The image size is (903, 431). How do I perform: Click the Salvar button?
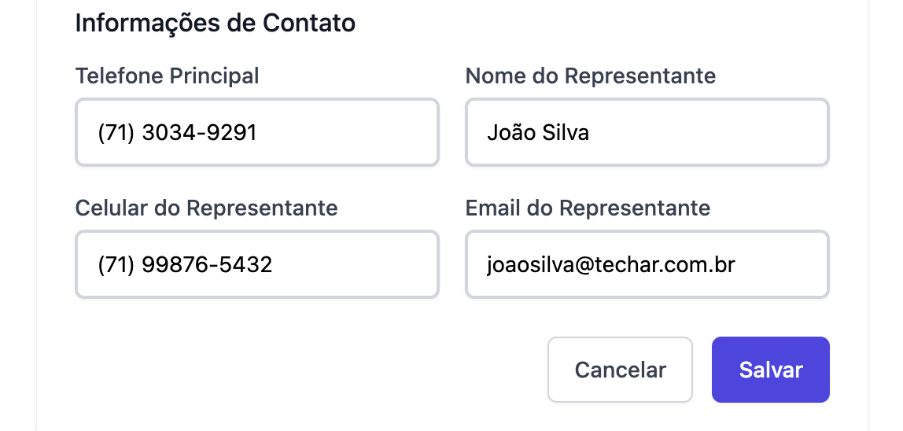point(770,370)
